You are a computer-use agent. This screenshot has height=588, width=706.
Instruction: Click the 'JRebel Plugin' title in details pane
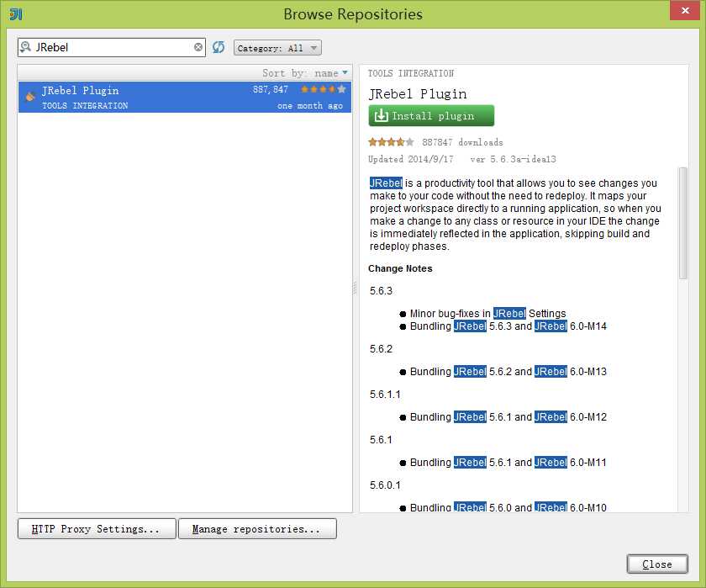pyautogui.click(x=418, y=93)
